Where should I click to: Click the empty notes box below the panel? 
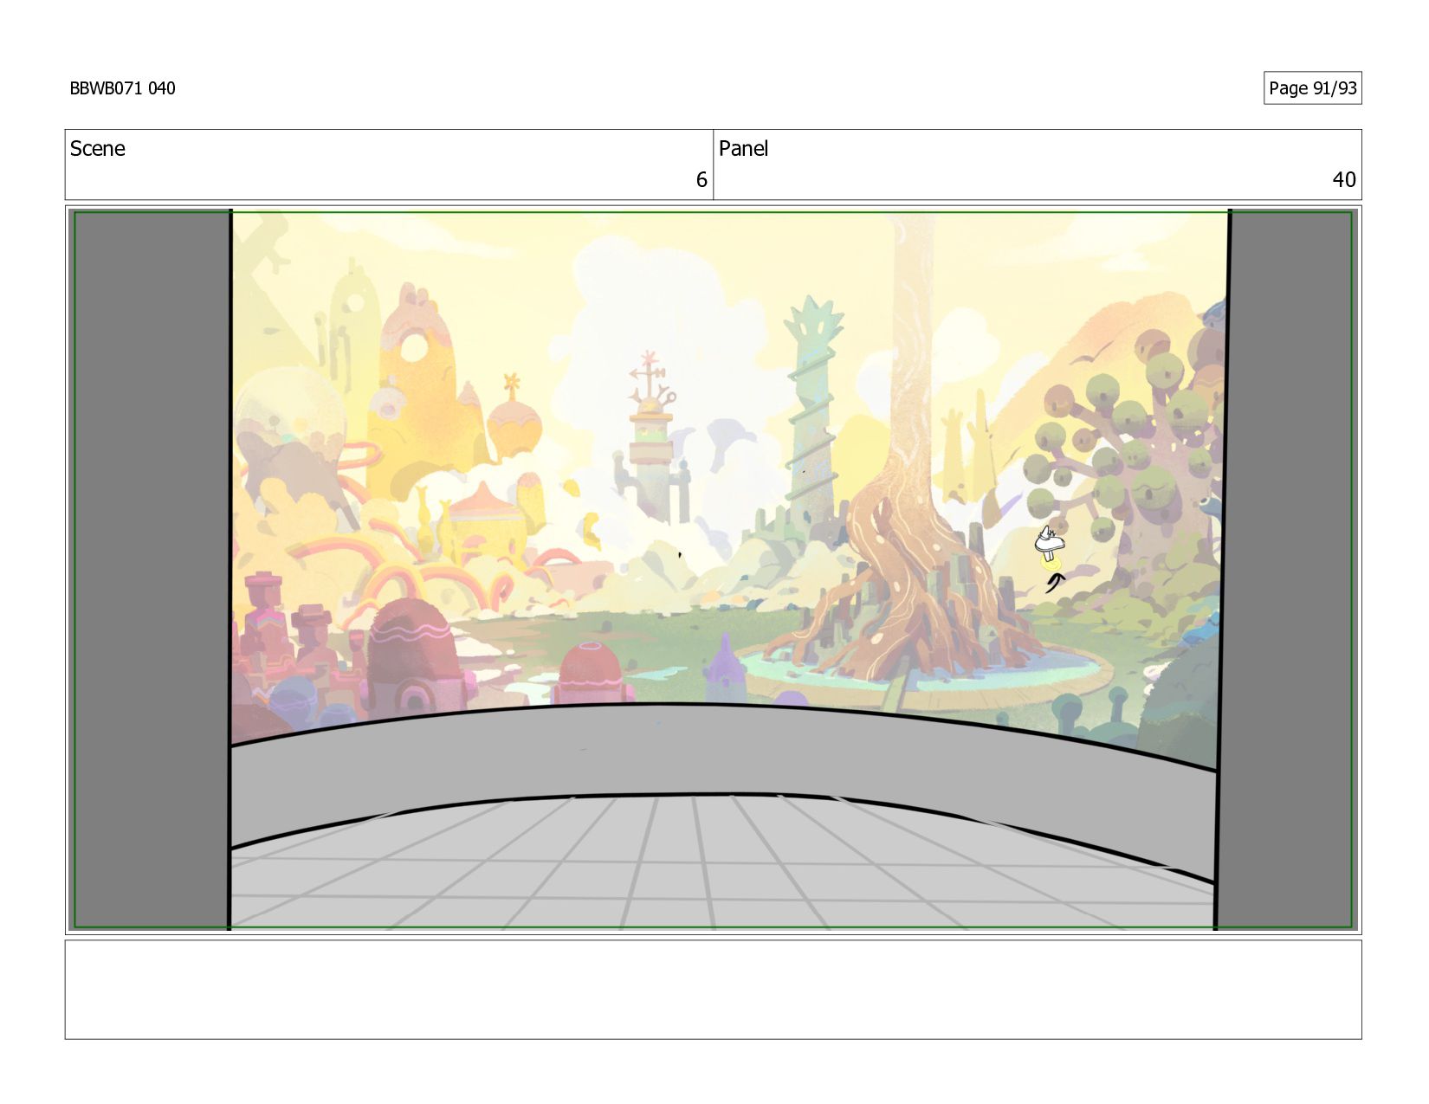[x=713, y=990]
